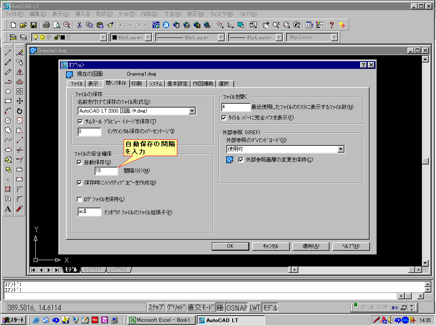Viewport: 436px width, 326px height.
Task: Click the Paste clipboard icon
Action: (x=100, y=25)
